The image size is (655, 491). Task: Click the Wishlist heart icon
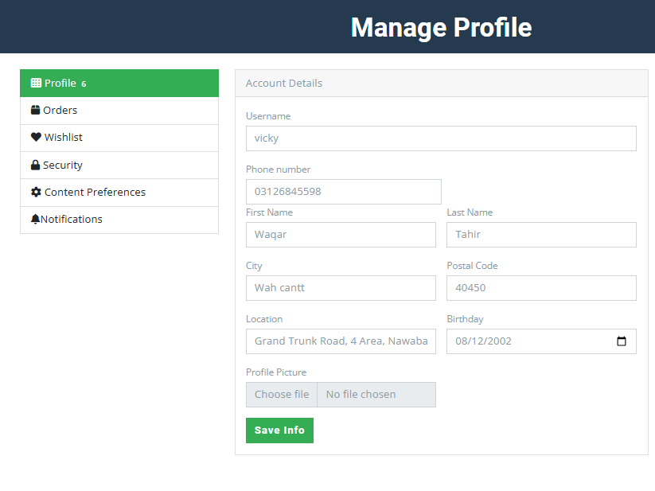click(x=36, y=137)
